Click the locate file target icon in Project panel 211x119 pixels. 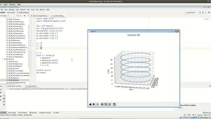[x=17, y=16]
